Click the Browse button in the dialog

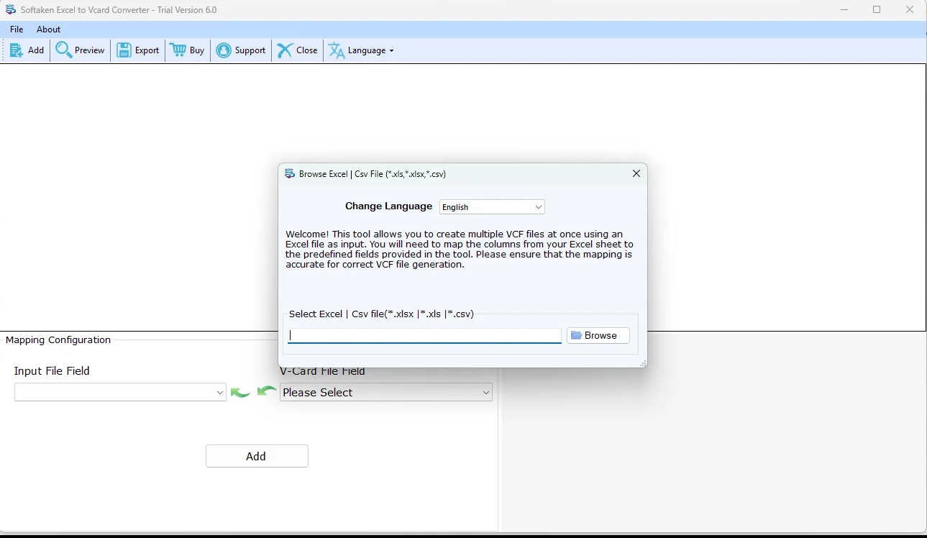pyautogui.click(x=598, y=336)
